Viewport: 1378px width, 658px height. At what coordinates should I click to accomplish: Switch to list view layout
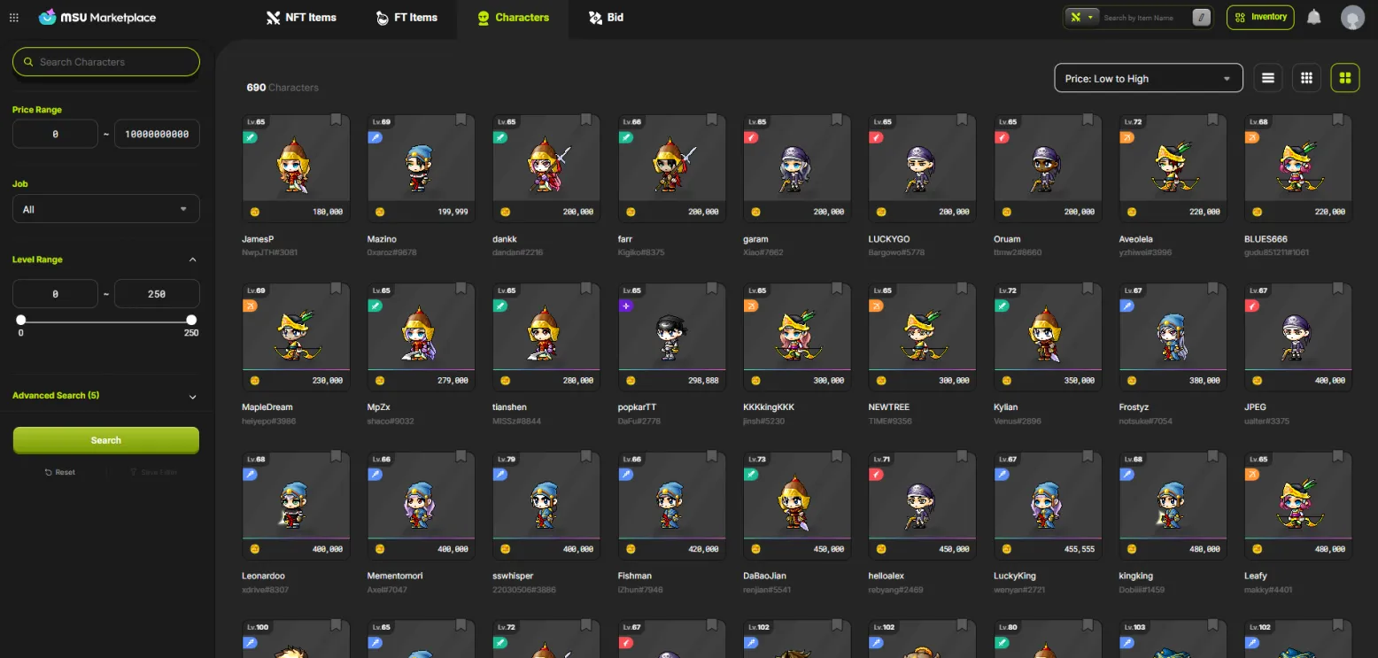(1268, 78)
